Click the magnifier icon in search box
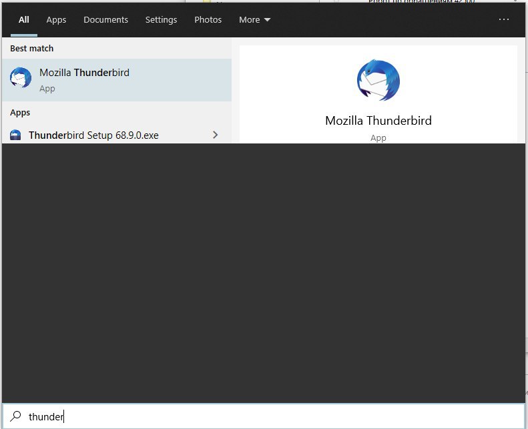This screenshot has height=429, width=528. [x=15, y=416]
